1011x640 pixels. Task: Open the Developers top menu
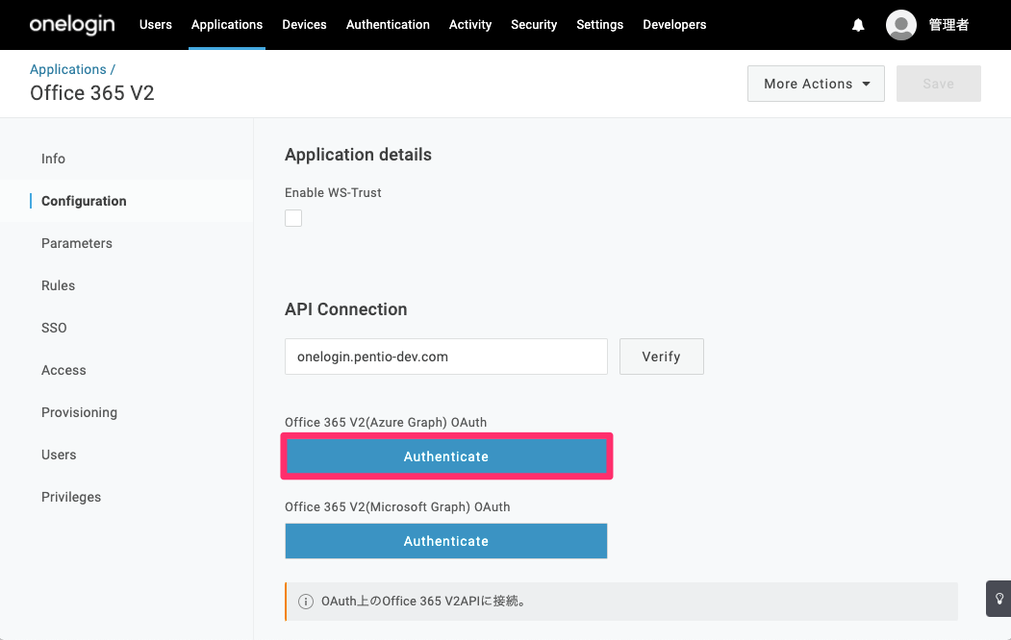[x=674, y=24]
